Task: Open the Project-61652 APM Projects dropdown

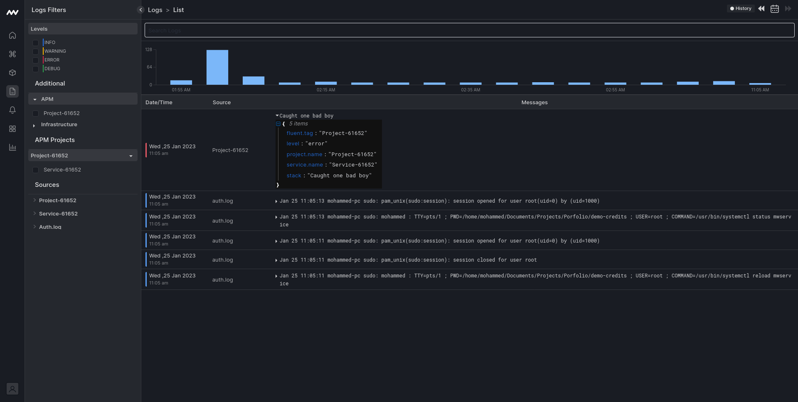Action: pyautogui.click(x=83, y=155)
